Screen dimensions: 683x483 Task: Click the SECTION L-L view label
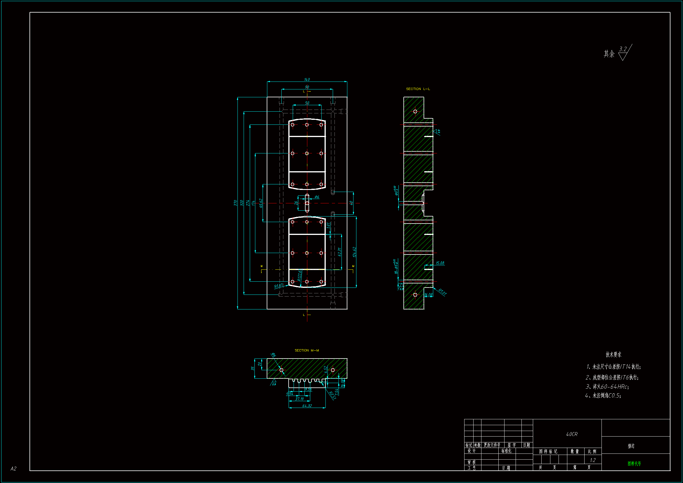click(418, 89)
